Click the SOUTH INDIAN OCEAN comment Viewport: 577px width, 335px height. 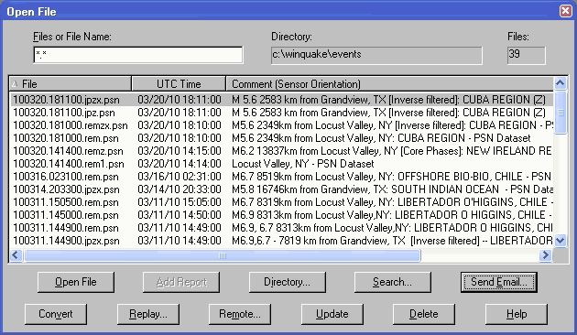(392, 189)
